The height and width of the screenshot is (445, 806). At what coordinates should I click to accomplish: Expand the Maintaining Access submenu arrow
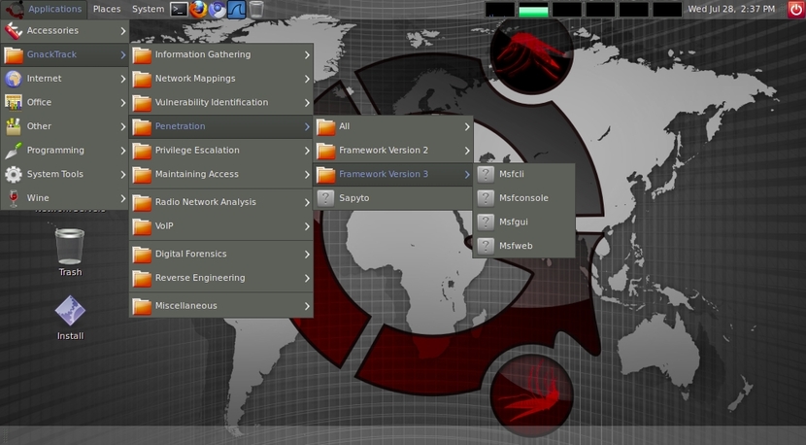(307, 174)
